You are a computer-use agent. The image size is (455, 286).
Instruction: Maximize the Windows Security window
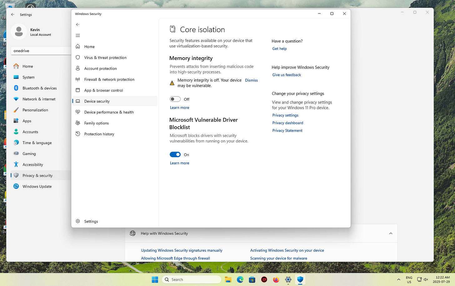point(332,14)
